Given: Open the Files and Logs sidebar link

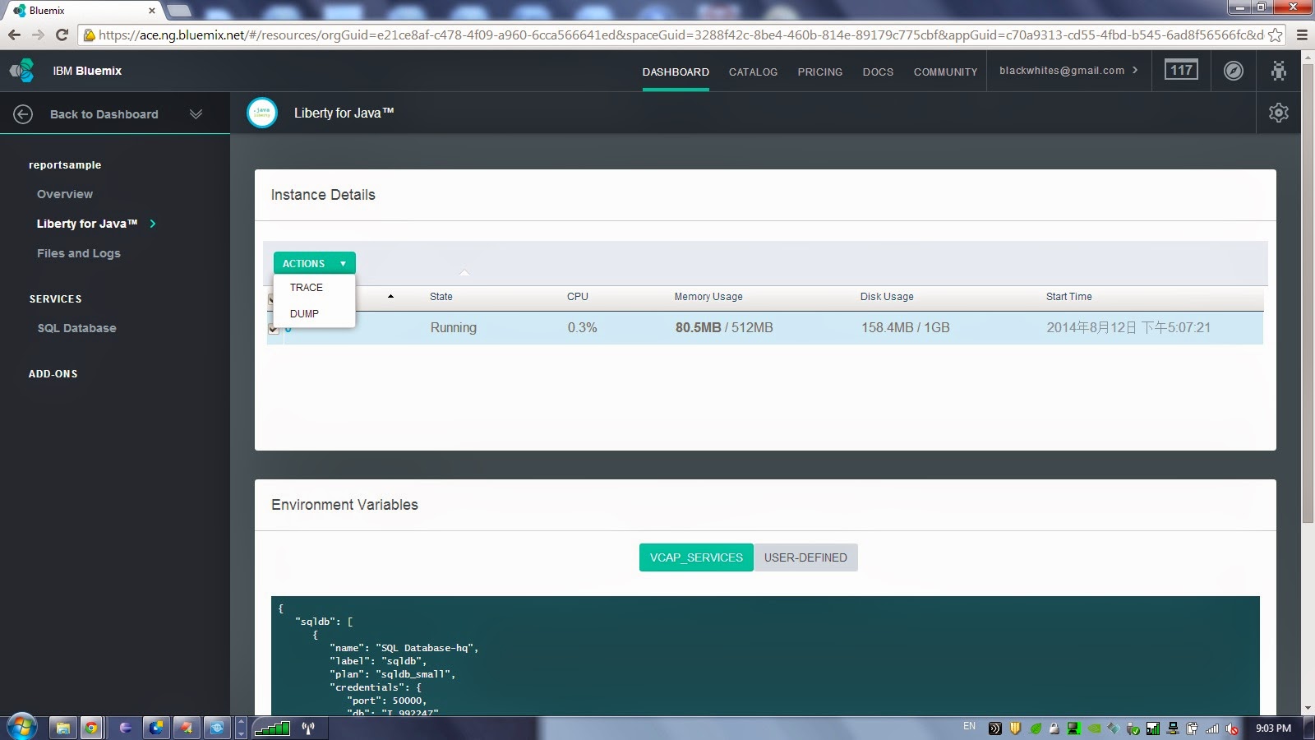Looking at the screenshot, I should [x=78, y=253].
